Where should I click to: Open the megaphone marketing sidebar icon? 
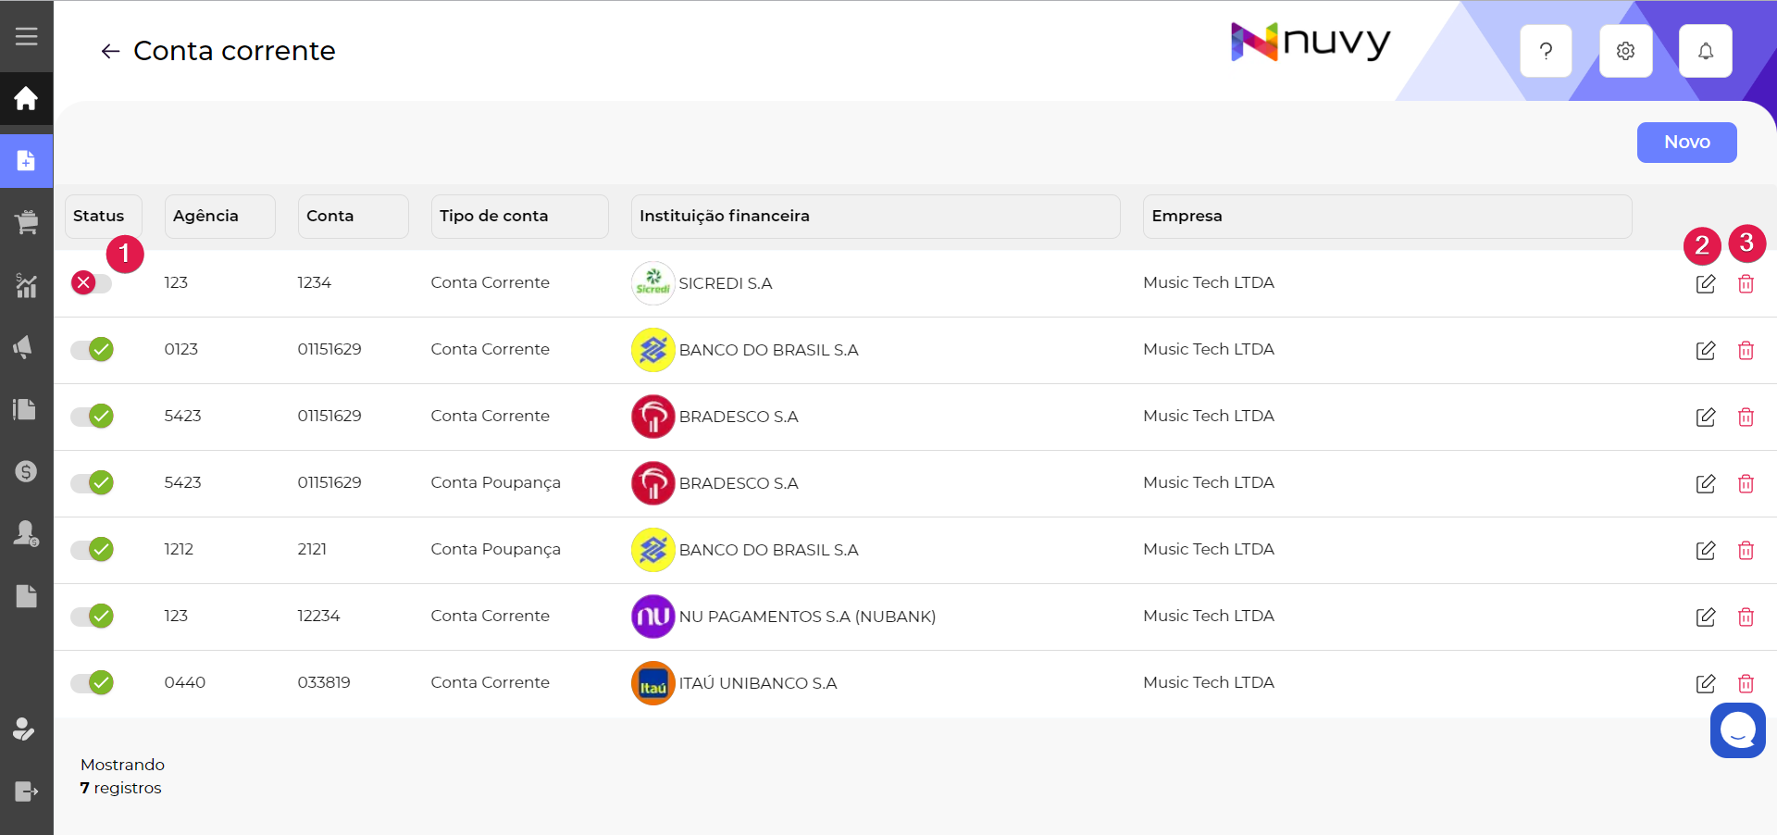click(24, 347)
